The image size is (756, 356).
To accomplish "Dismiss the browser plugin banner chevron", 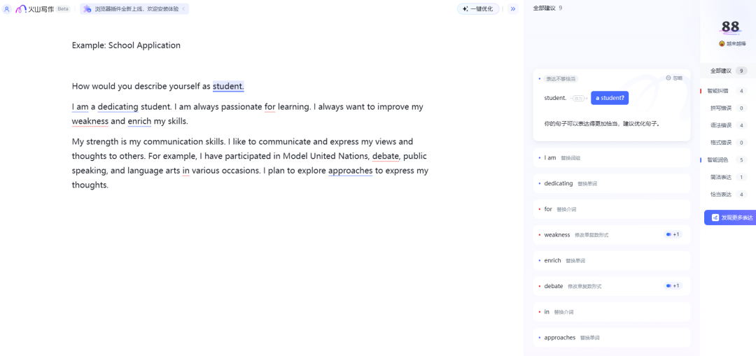I will pyautogui.click(x=183, y=9).
